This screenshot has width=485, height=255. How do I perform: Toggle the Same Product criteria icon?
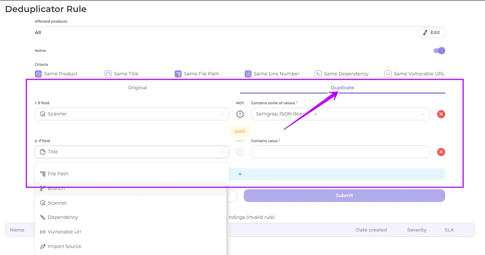(x=38, y=74)
